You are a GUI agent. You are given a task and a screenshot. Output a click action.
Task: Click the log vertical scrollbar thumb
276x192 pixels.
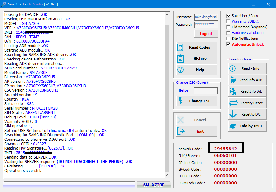point(167,99)
